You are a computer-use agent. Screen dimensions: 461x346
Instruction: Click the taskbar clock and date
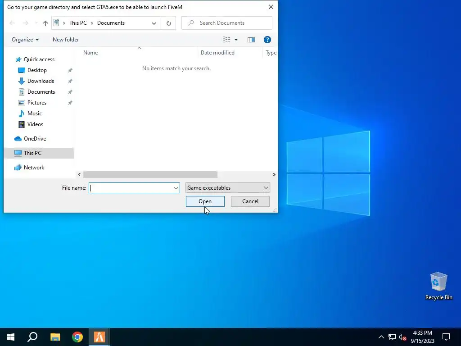pos(423,337)
